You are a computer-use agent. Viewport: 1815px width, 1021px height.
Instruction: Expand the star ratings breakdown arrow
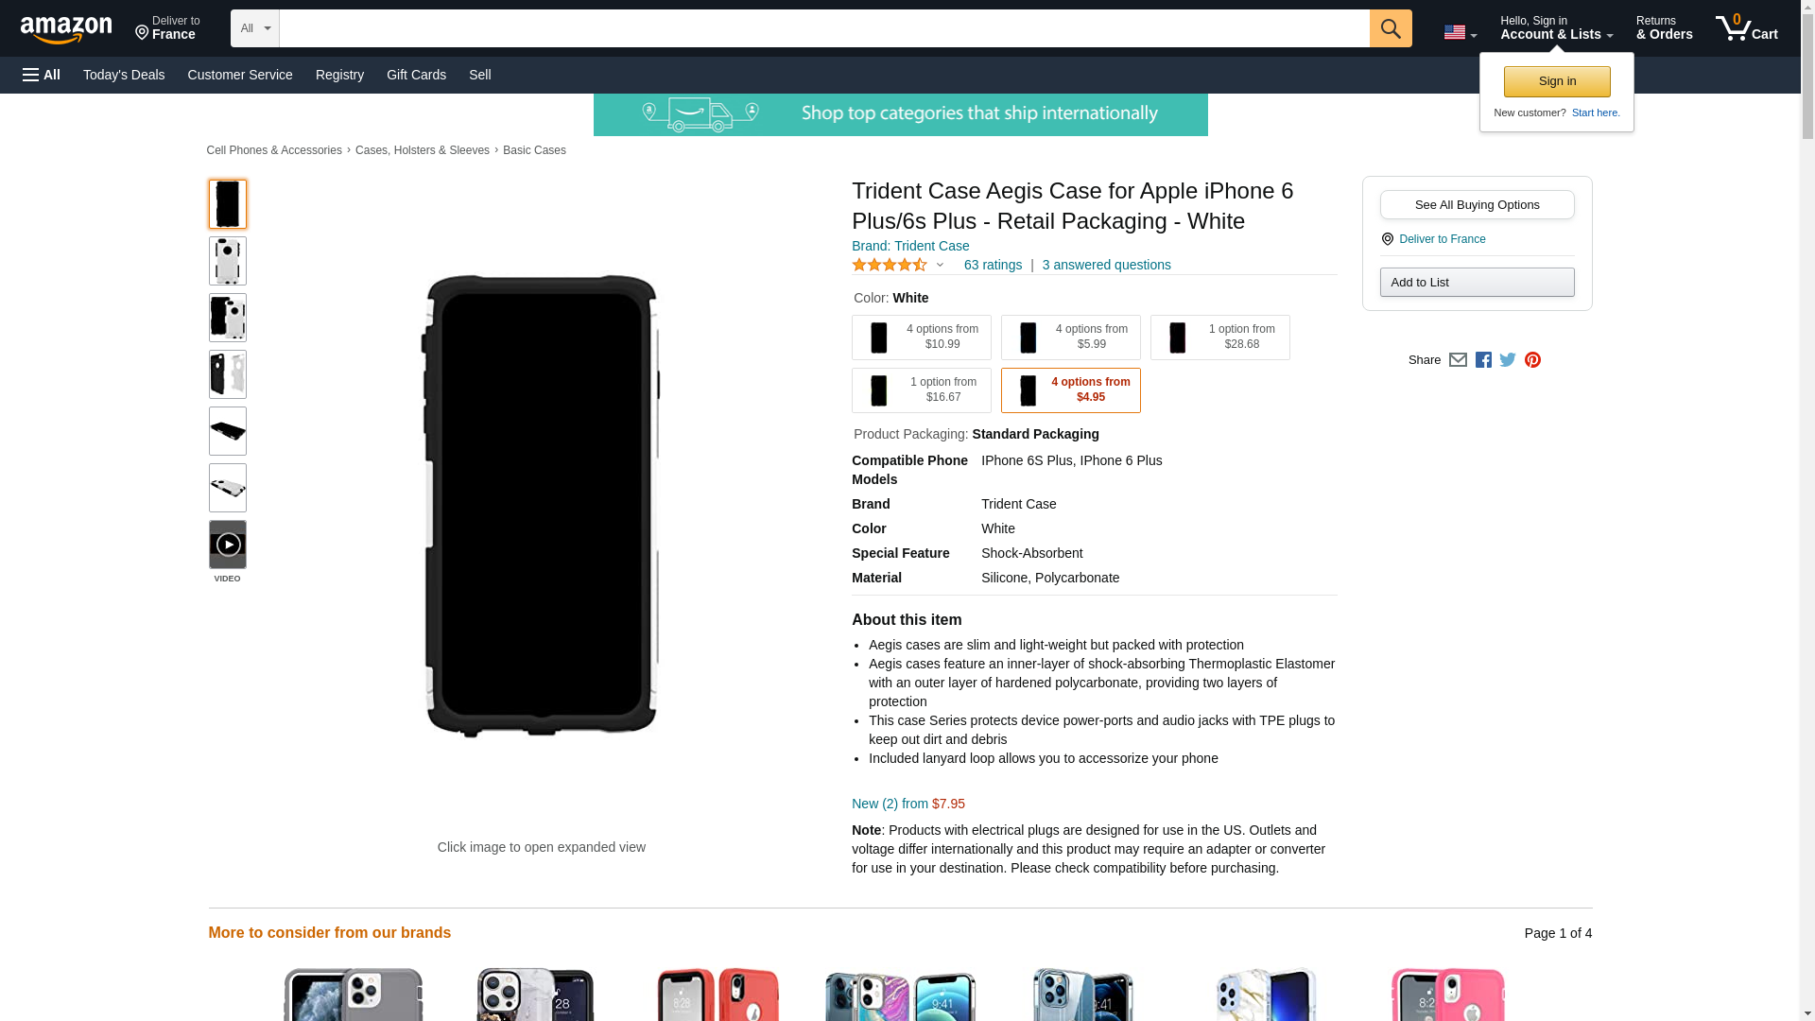pos(940,265)
